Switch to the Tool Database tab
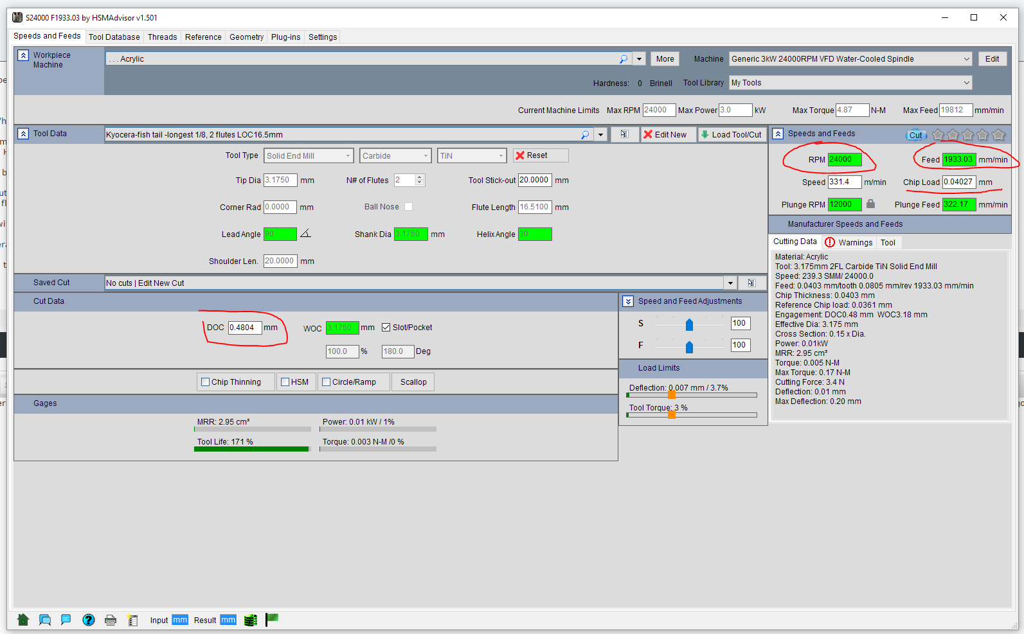The width and height of the screenshot is (1024, 634). 114,37
